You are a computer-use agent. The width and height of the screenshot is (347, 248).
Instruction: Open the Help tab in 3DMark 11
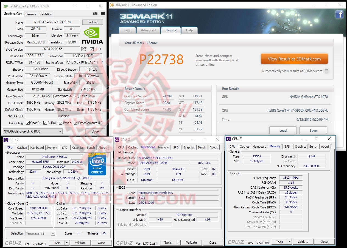[189, 30]
